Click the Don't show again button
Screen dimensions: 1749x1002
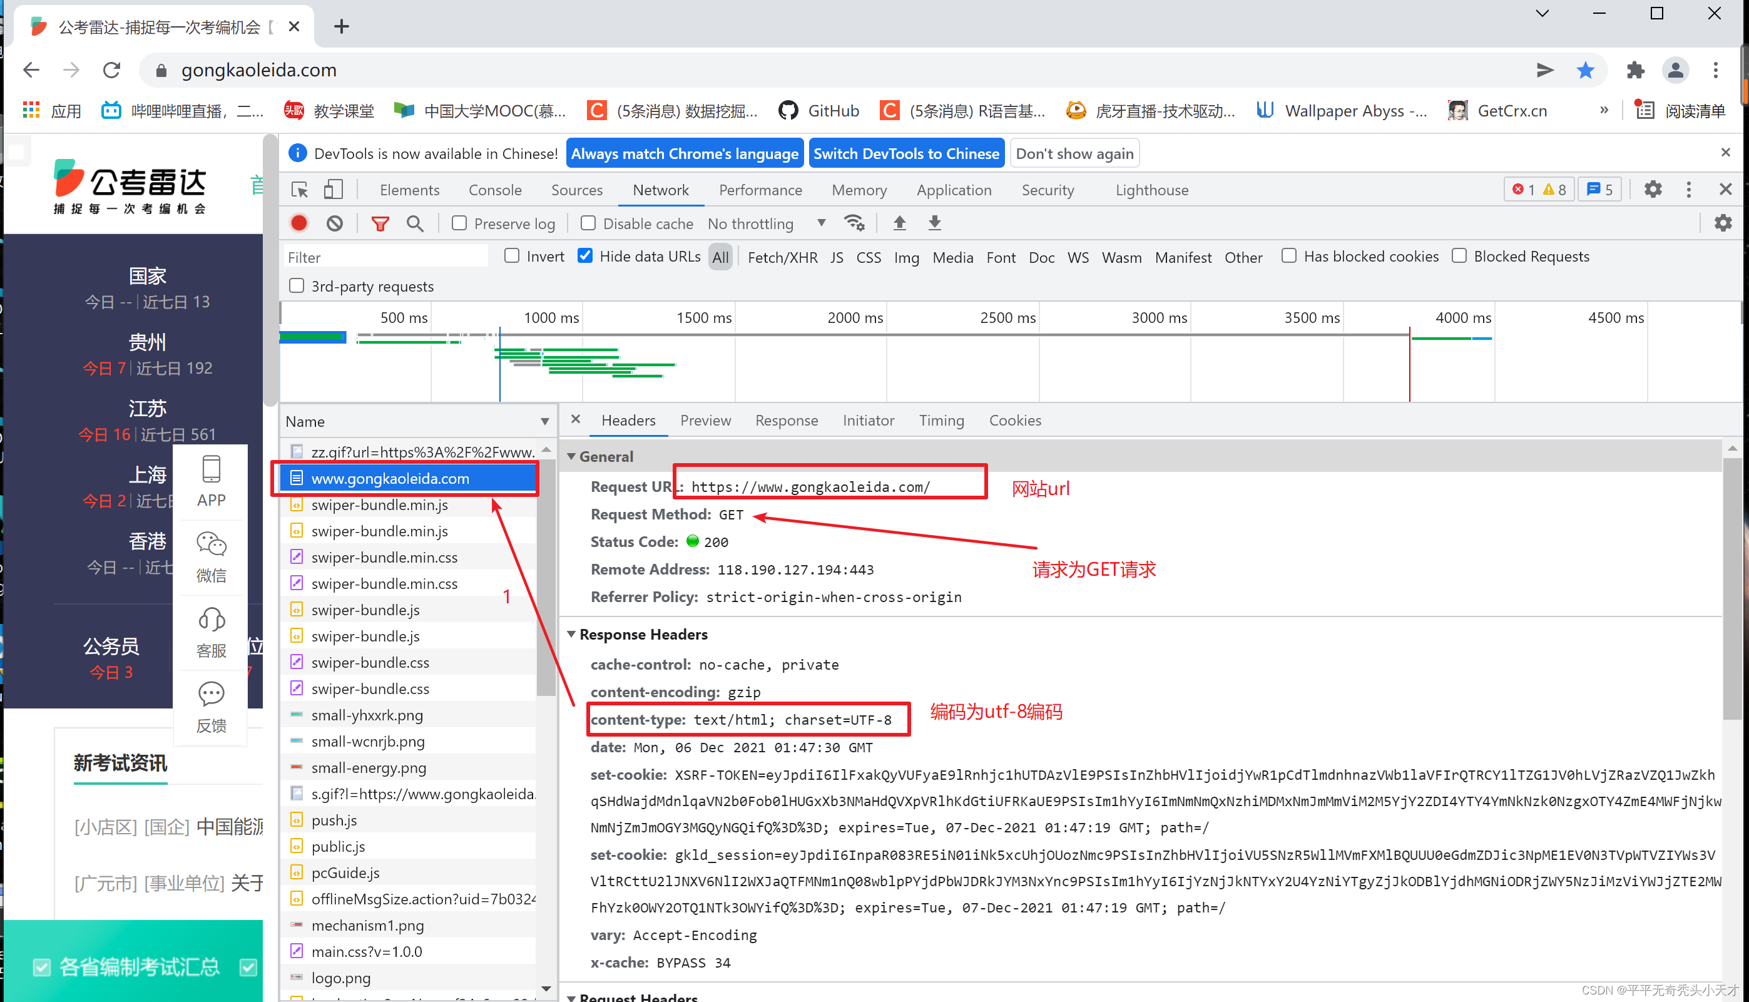1074,153
